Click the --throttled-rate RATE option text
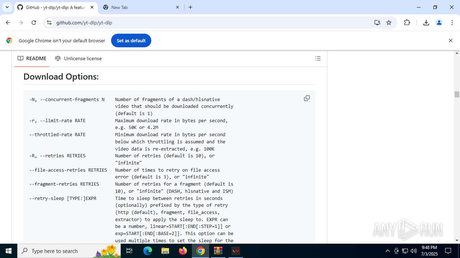Viewport: 460px width, 258px height. [57, 134]
